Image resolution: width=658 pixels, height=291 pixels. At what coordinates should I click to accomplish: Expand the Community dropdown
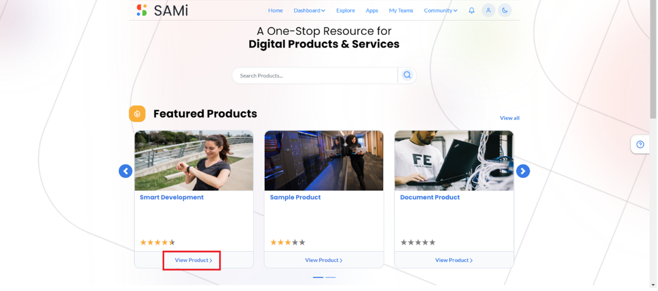441,11
